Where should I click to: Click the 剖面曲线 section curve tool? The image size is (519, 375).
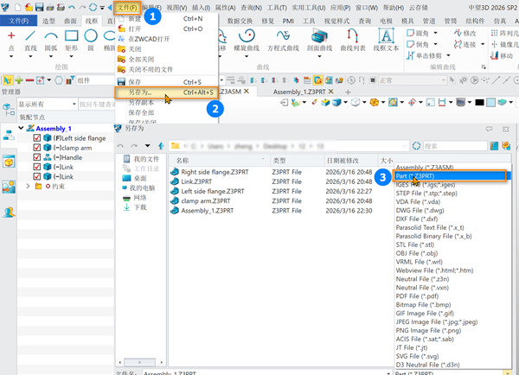click(x=319, y=41)
